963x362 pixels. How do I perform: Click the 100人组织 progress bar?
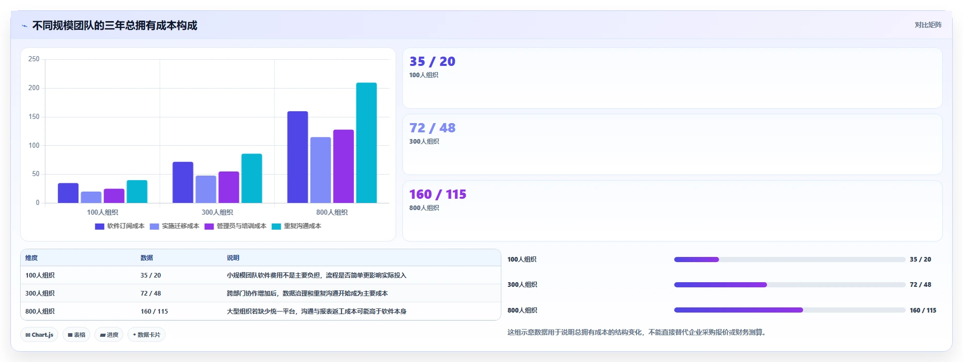790,260
